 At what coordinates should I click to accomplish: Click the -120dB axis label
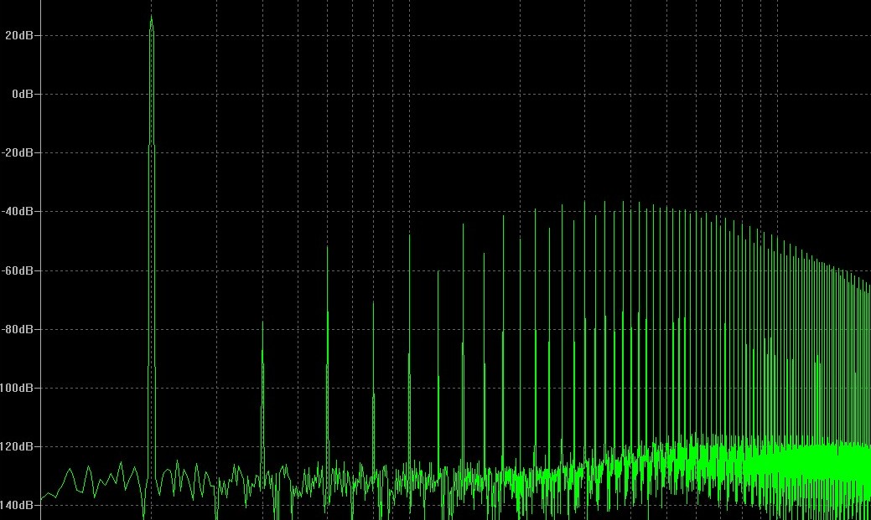(x=17, y=447)
